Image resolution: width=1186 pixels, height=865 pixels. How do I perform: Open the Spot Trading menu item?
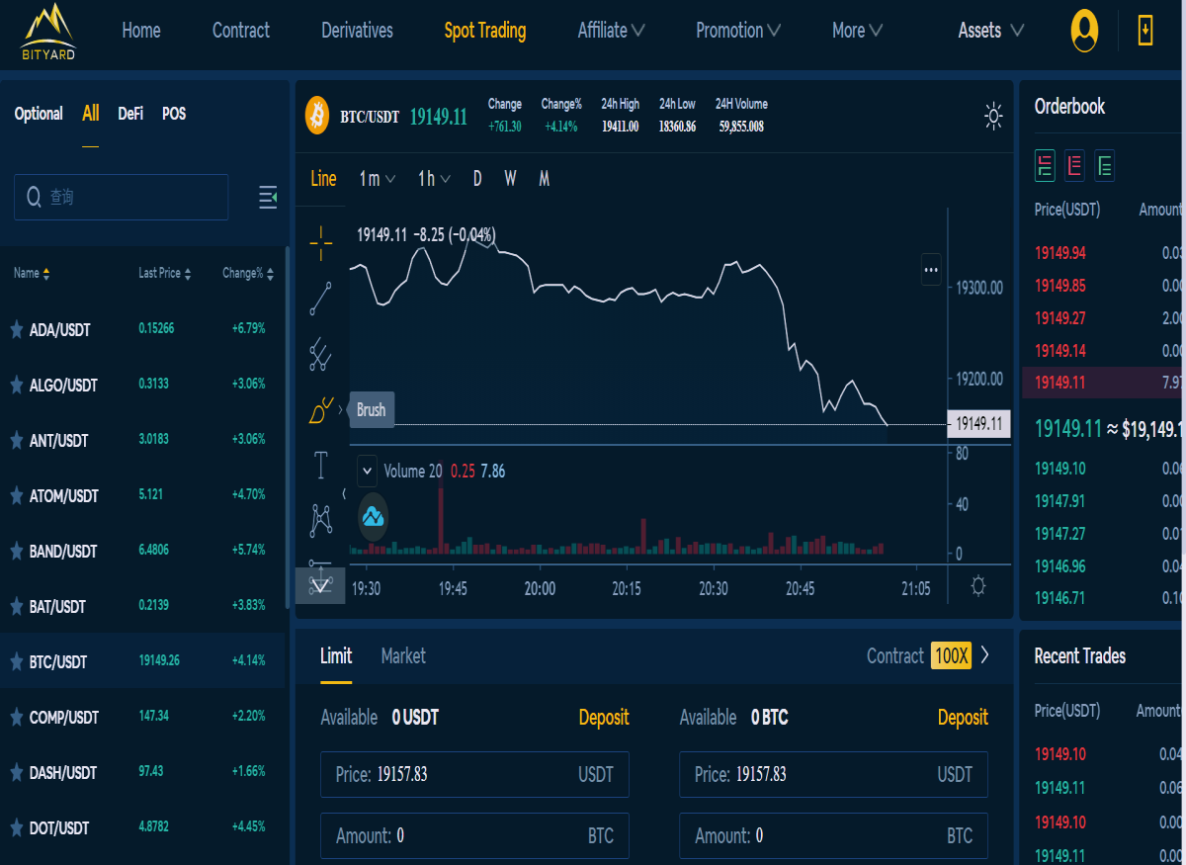[485, 31]
